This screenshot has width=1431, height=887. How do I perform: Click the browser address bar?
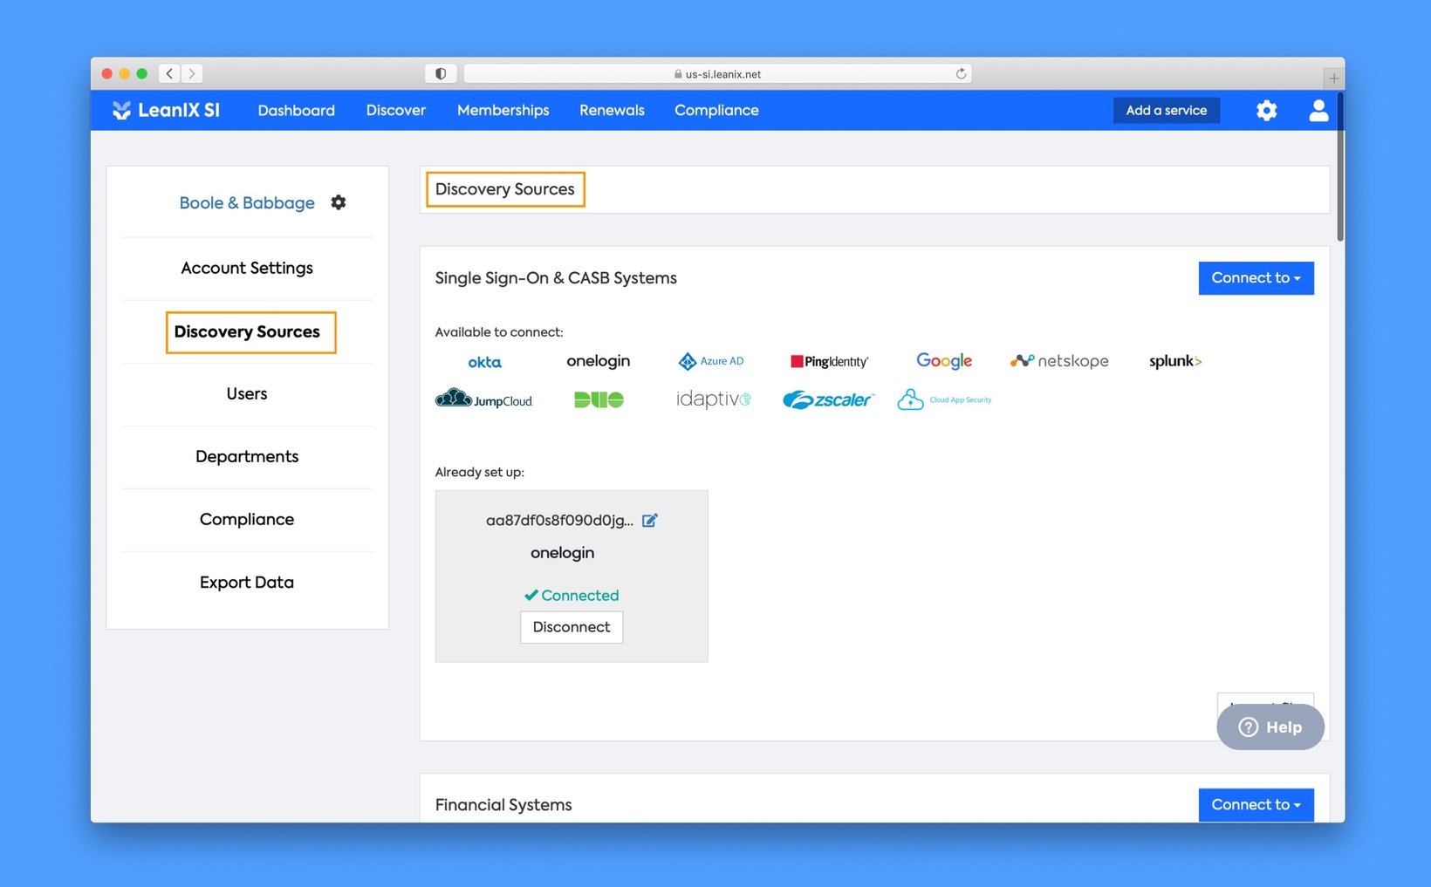(717, 74)
